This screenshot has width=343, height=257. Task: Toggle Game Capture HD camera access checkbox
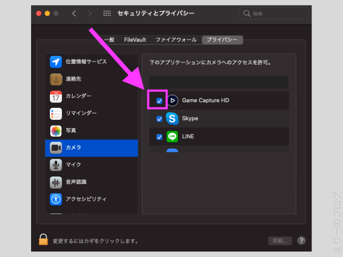pos(159,101)
